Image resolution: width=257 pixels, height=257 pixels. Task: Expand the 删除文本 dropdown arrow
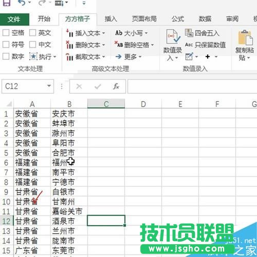(104, 45)
